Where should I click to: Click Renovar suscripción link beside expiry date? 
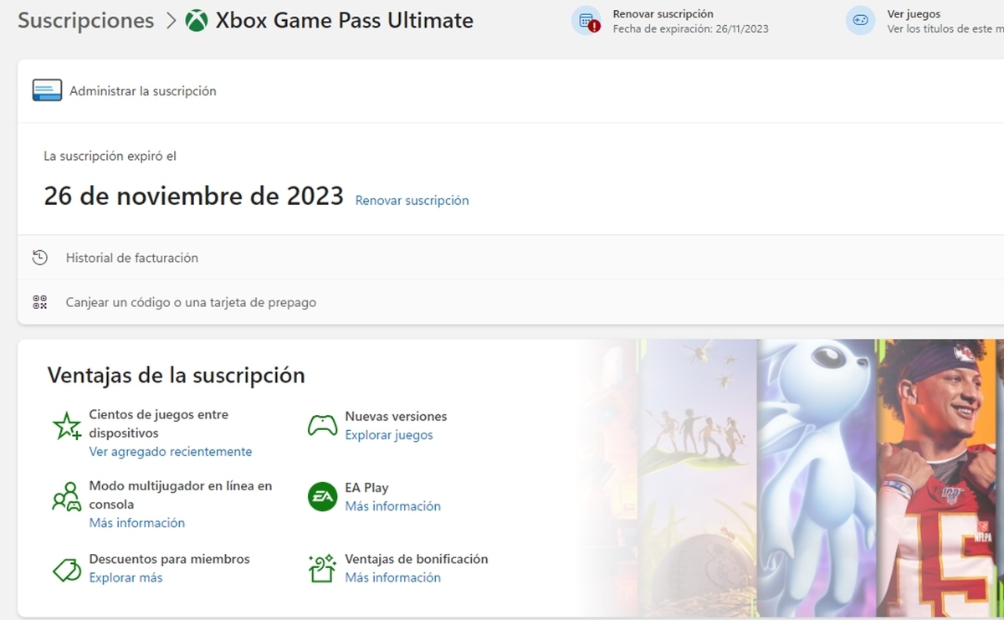click(412, 201)
